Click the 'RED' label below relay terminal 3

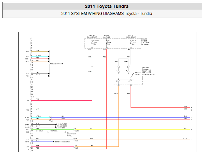(x=128, y=94)
